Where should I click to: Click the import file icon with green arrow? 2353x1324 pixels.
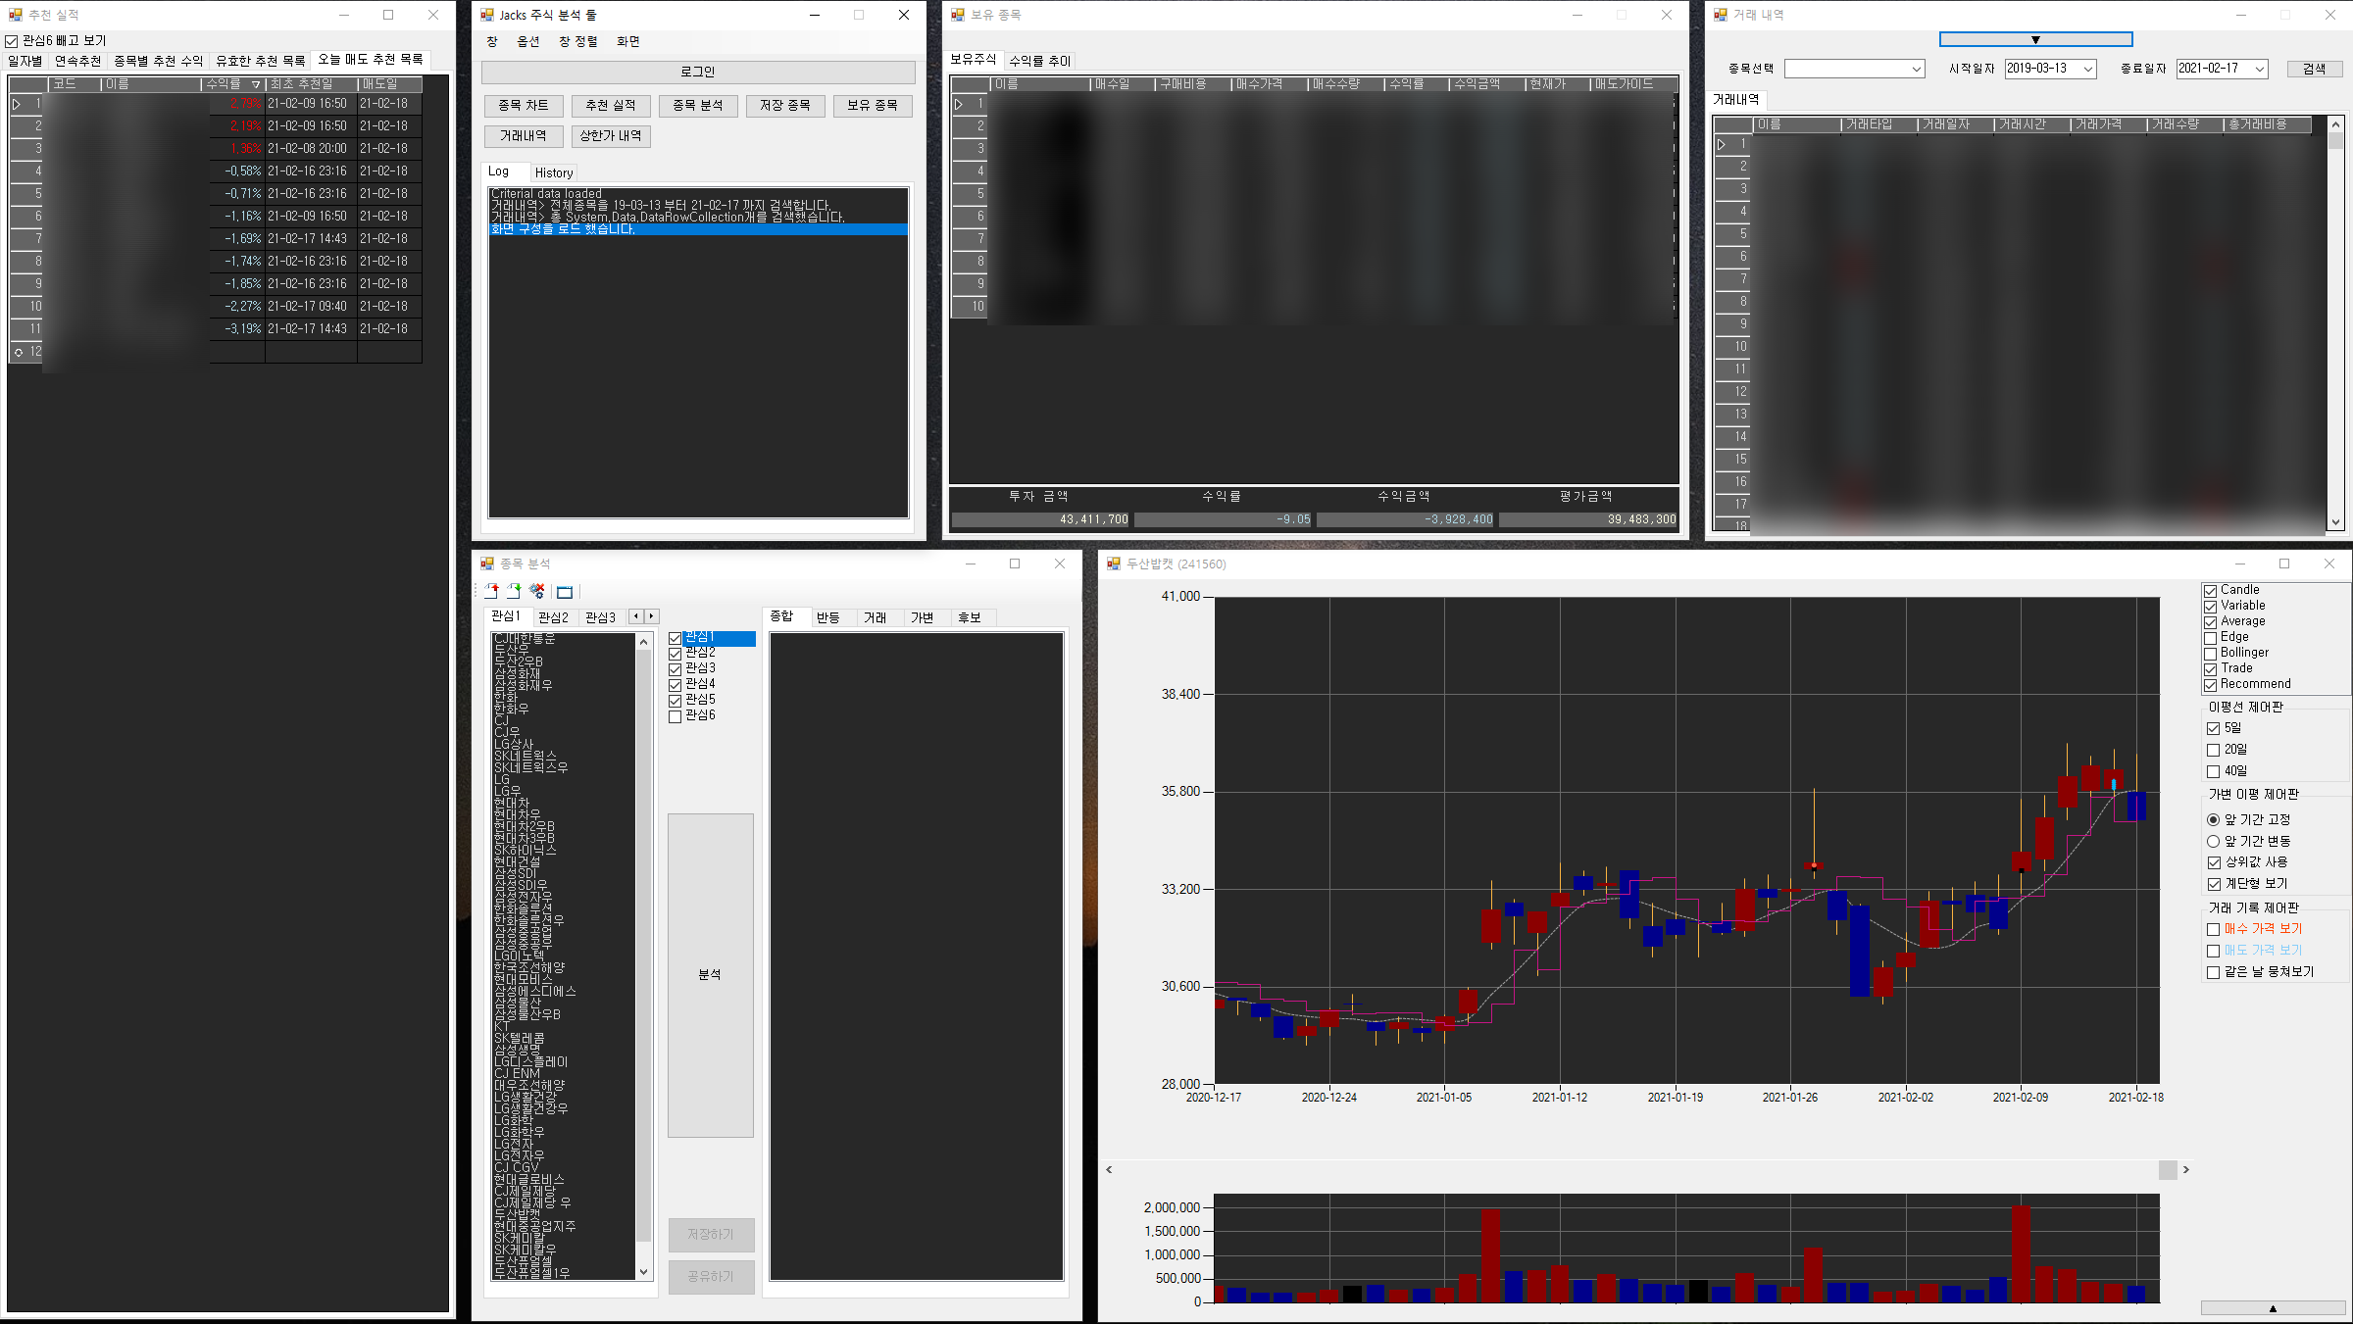[x=514, y=591]
